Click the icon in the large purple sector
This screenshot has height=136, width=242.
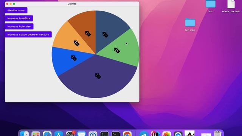[98, 76]
